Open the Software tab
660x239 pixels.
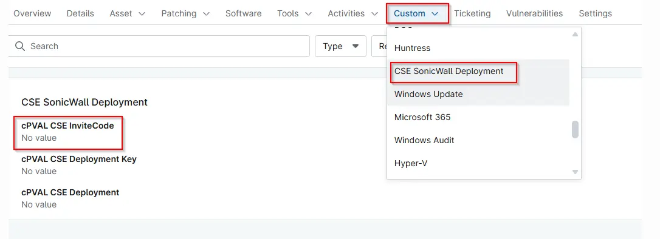(x=243, y=13)
